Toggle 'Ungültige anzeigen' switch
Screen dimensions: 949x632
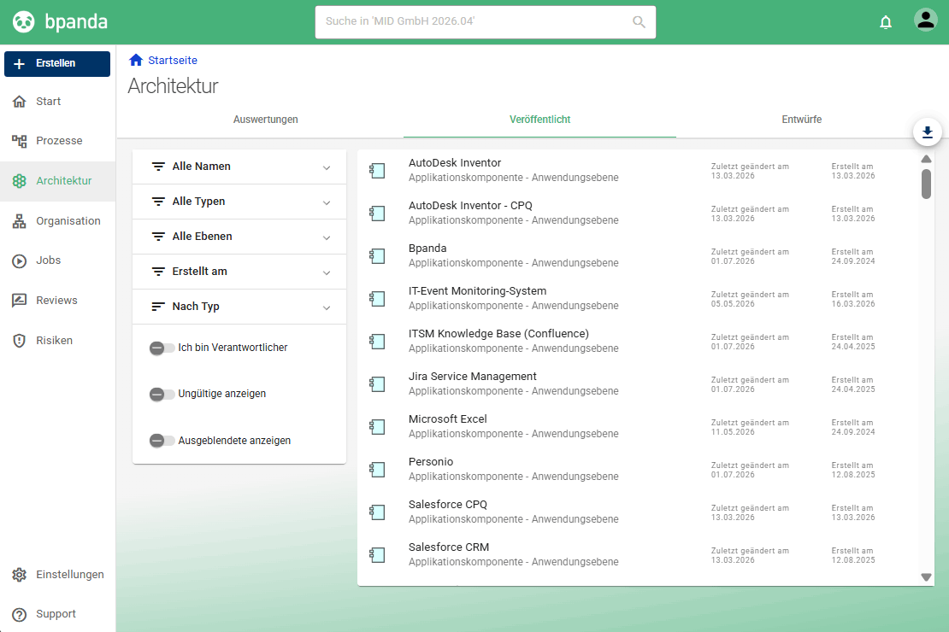162,395
